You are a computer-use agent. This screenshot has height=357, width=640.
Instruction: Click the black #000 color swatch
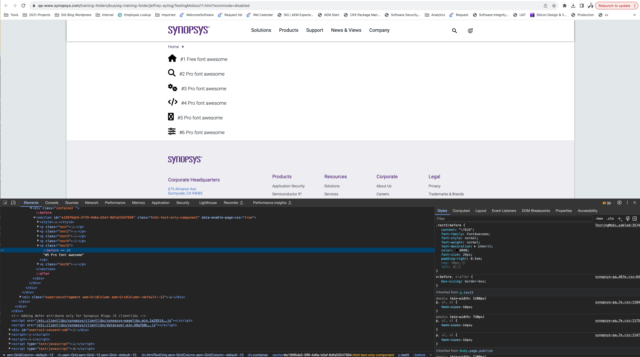[x=457, y=251]
